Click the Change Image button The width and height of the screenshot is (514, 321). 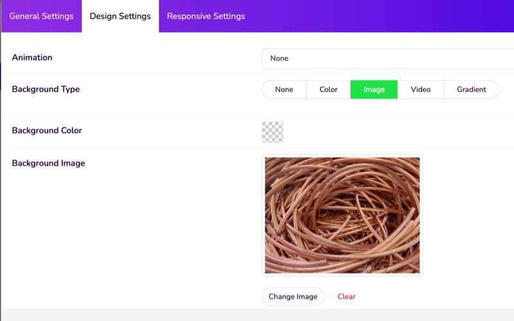pyautogui.click(x=293, y=297)
